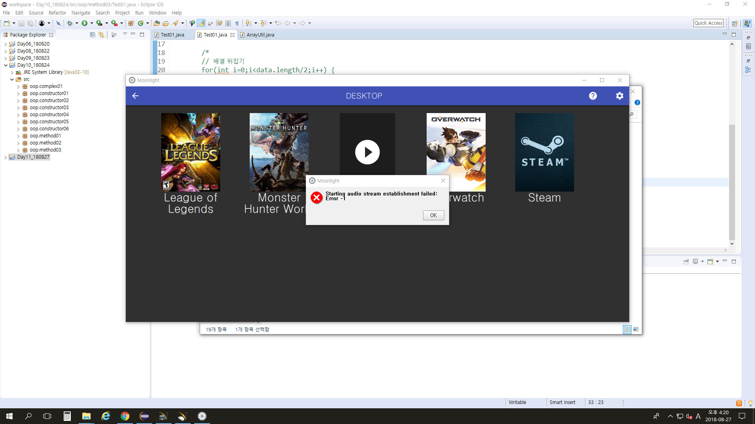Click New Java Package icon in toolbar
The image size is (755, 424).
(131, 23)
